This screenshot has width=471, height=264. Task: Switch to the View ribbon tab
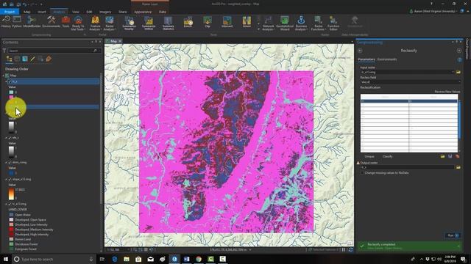coord(75,12)
